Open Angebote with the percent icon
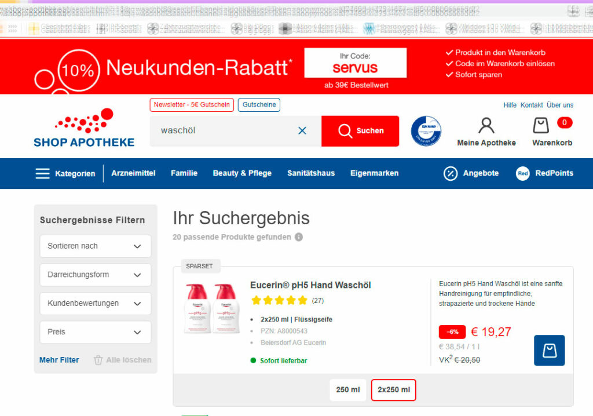Image resolution: width=593 pixels, height=416 pixels. click(471, 173)
